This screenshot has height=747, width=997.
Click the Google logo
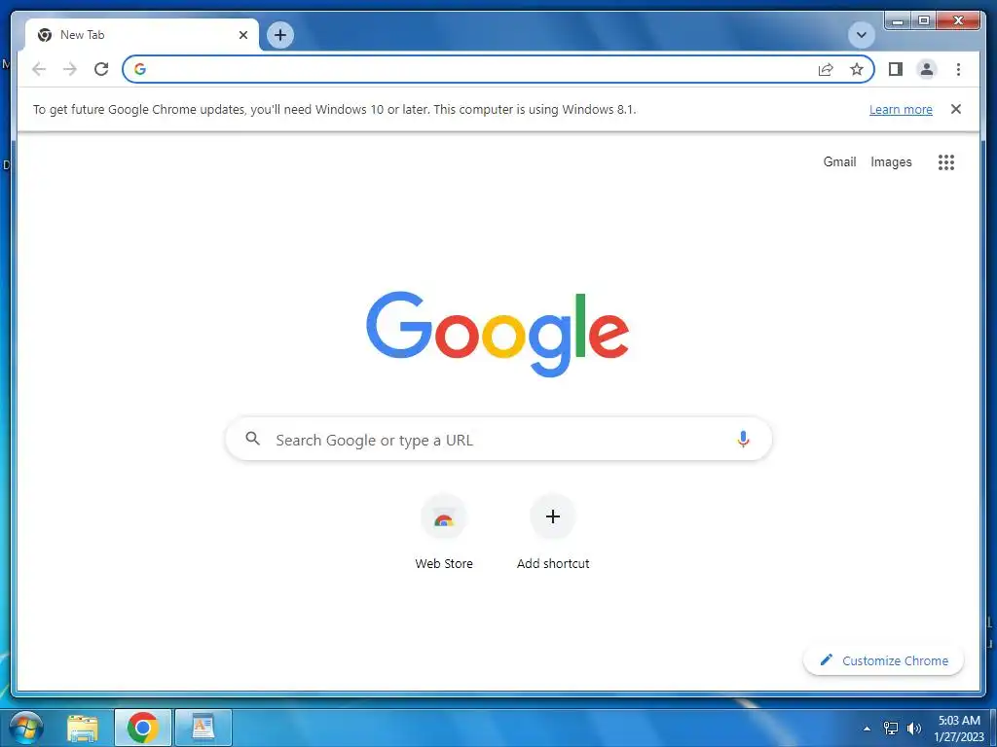tap(498, 334)
